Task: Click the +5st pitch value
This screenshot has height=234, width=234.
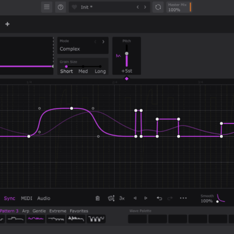Action: [x=127, y=71]
